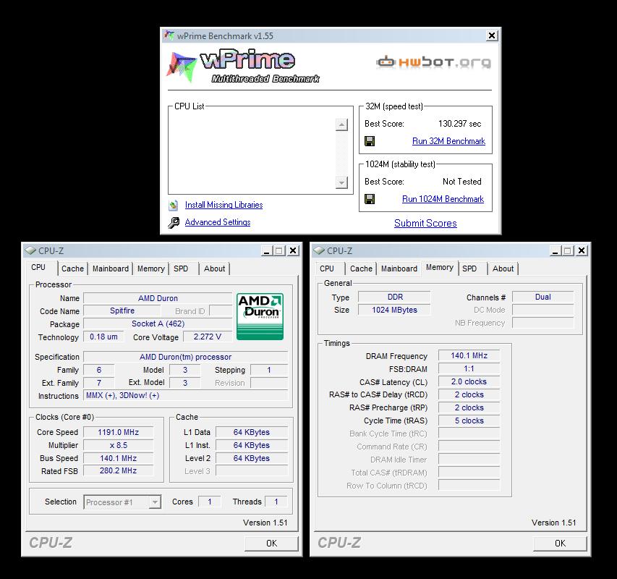Switch to Memory tab in left CPU-Z

click(151, 269)
